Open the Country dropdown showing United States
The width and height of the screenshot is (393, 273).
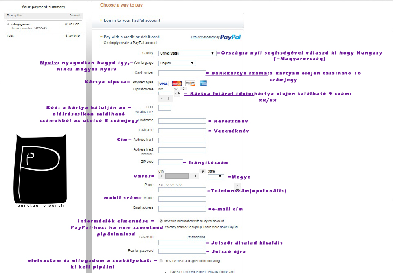(187, 53)
